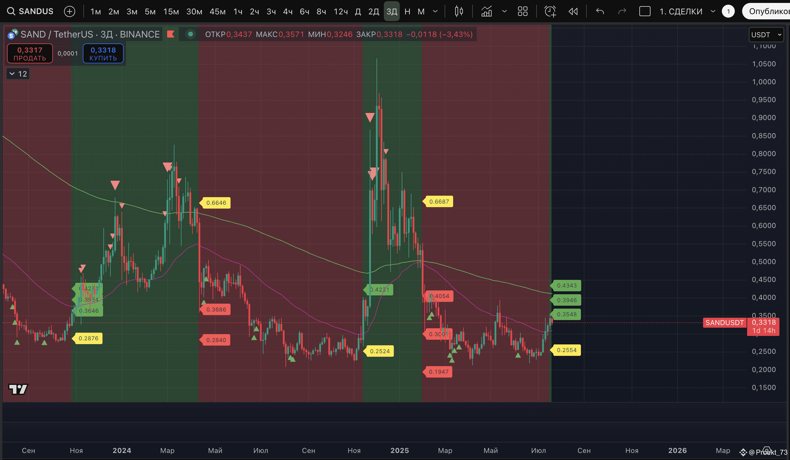Screen dimensions: 790x460
Task: Switch to the 6ч interval
Action: click(x=305, y=11)
